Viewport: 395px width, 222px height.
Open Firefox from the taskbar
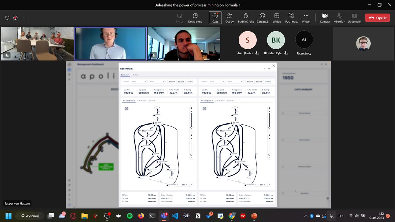(141, 216)
